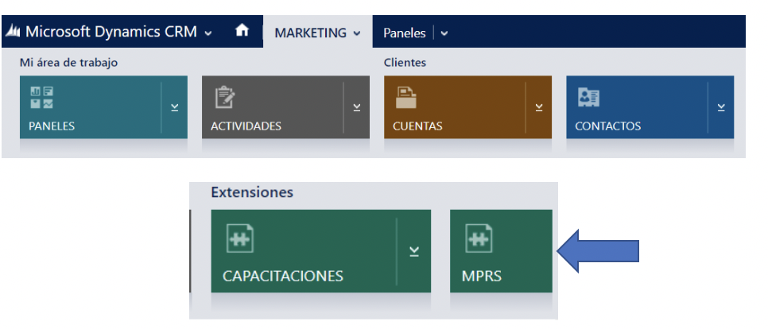Screen dimensions: 768x329
Task: Expand the Capacitaciones tile dropdown arrow
Action: 413,251
